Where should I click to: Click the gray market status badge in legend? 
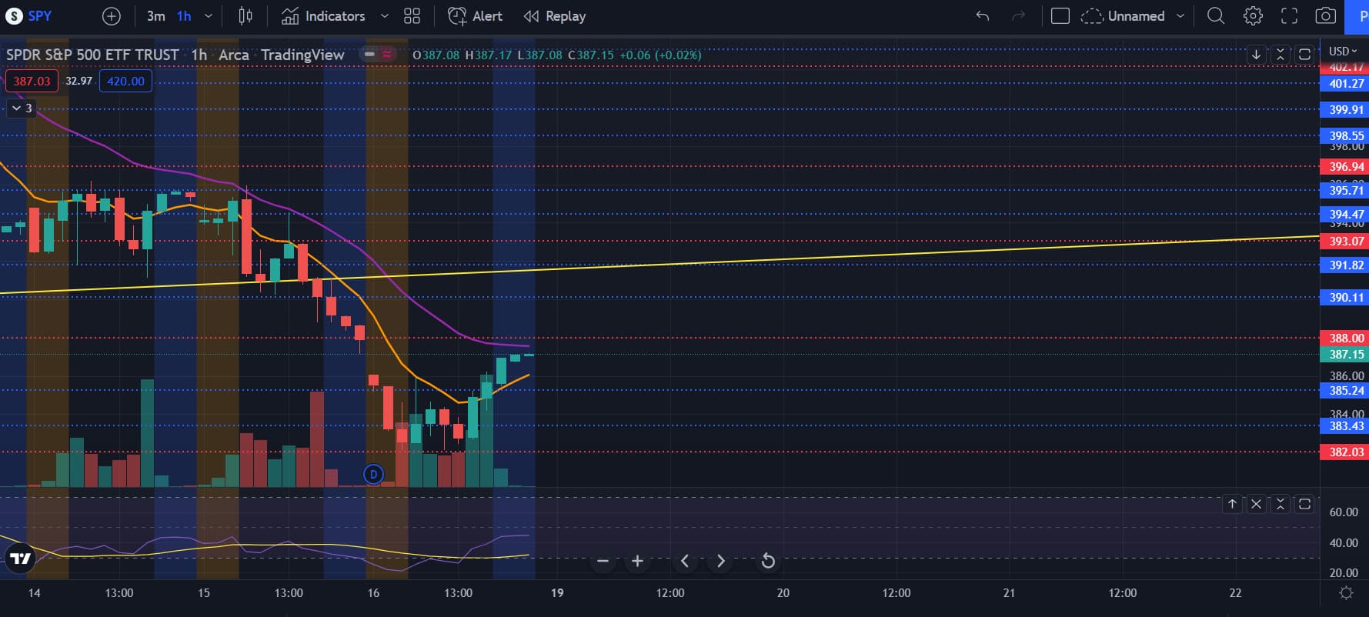pyautogui.click(x=370, y=55)
